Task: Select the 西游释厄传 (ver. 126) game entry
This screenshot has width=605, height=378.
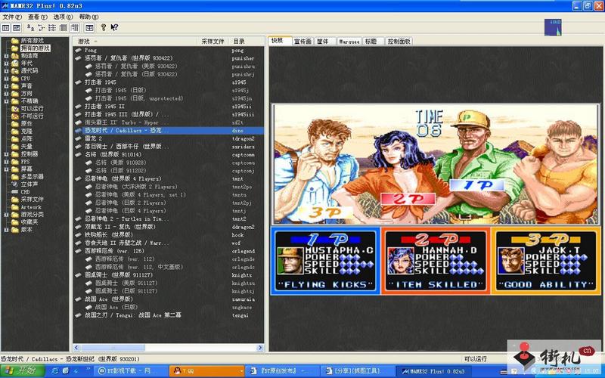Action: (x=113, y=250)
